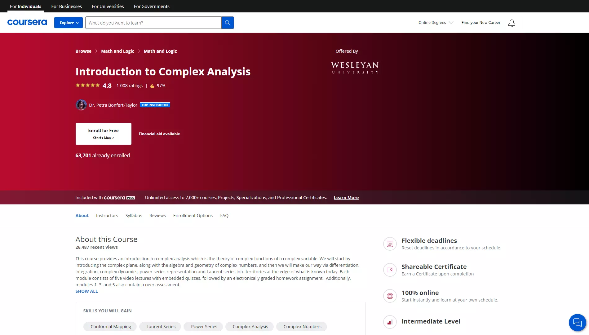Select the Complex Analysis skill tag
Image resolution: width=589 pixels, height=335 pixels.
tap(250, 327)
